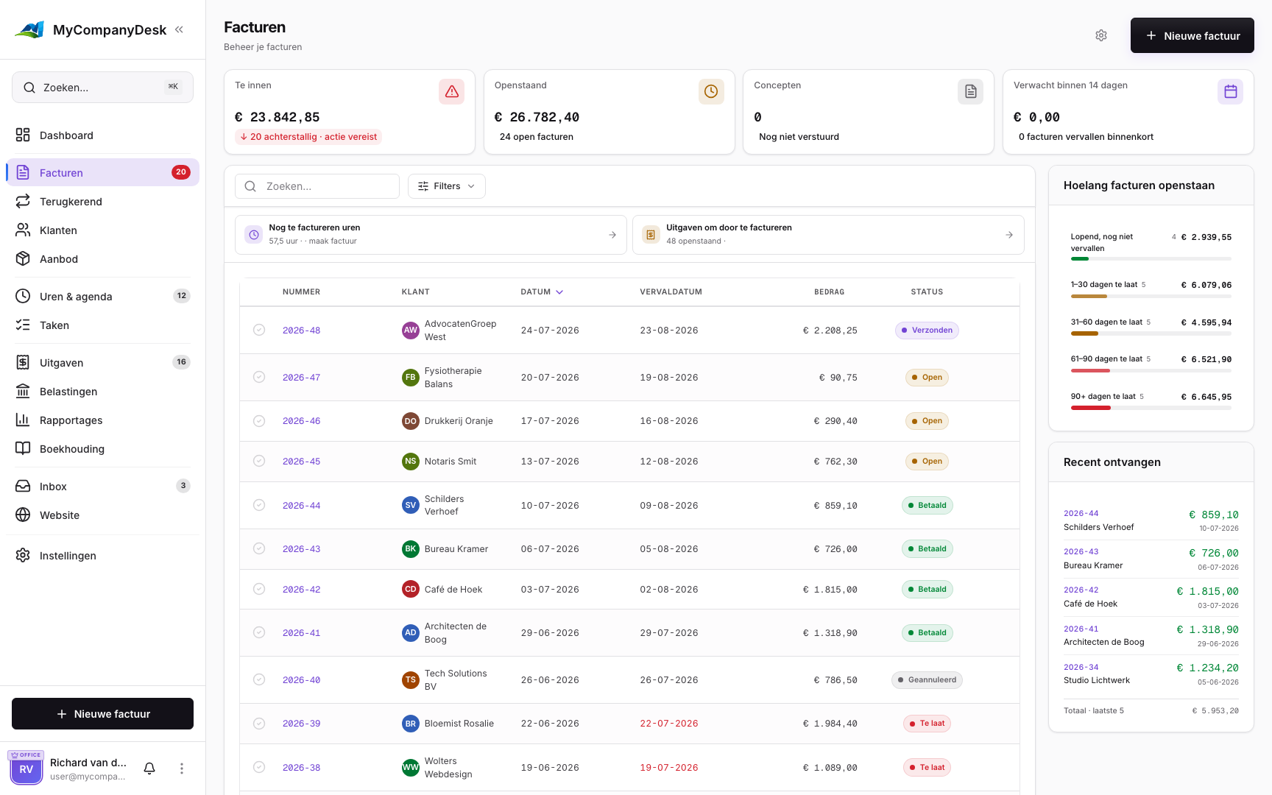Toggle the Datum column sort arrow
Image resolution: width=1272 pixels, height=795 pixels.
559,292
